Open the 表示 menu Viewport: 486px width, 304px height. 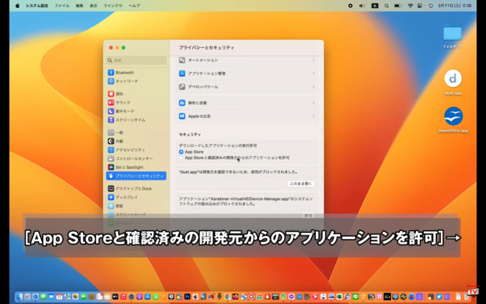(x=94, y=6)
